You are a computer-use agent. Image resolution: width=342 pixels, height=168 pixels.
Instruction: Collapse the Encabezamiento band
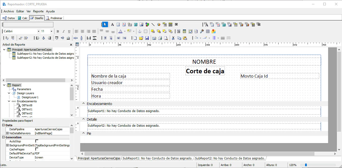[x=83, y=104]
